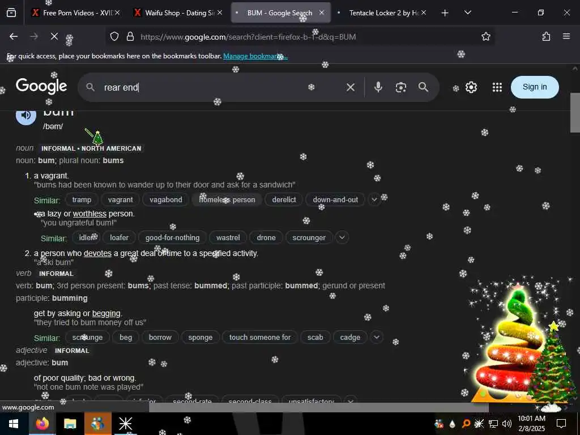The height and width of the screenshot is (435, 580).
Task: Go back to previous page
Action: pos(14,36)
